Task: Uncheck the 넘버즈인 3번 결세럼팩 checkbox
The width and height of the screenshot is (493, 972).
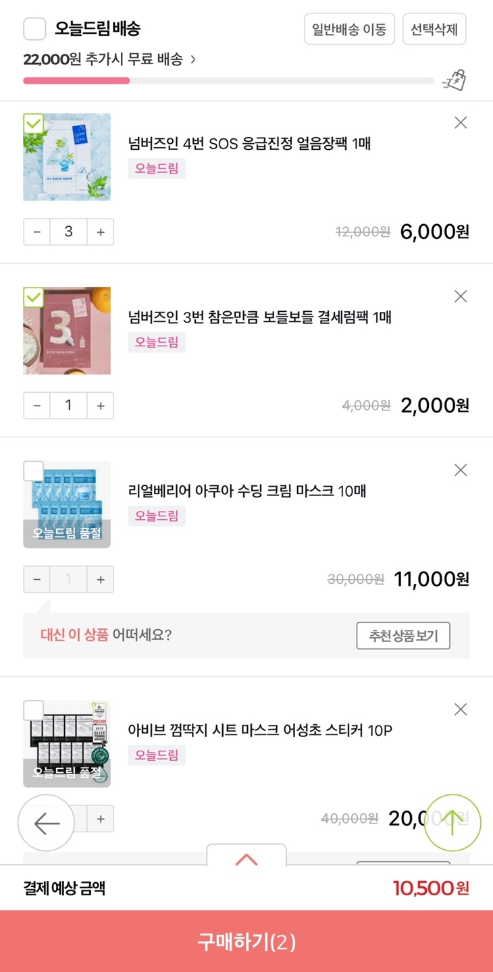Action: [33, 297]
